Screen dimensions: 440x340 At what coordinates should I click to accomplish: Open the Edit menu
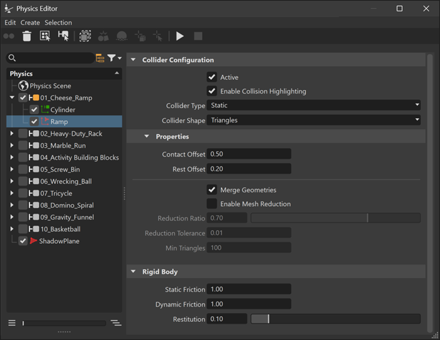pos(10,23)
